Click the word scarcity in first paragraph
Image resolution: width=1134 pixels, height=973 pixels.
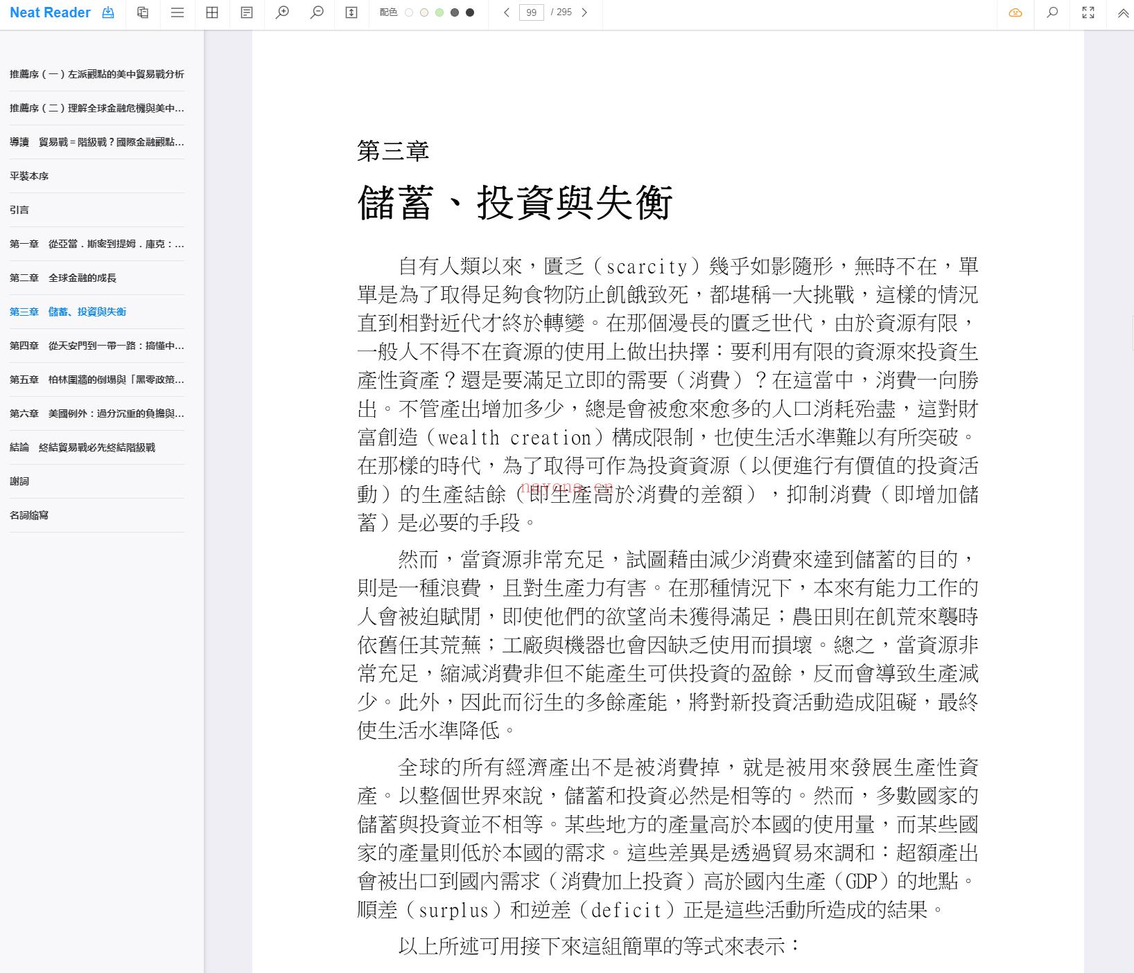point(646,267)
